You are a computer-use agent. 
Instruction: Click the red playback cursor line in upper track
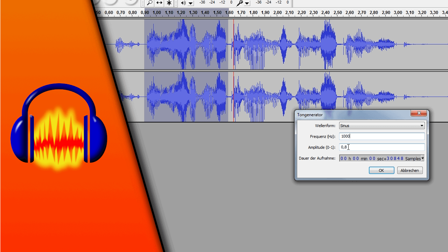(234, 44)
